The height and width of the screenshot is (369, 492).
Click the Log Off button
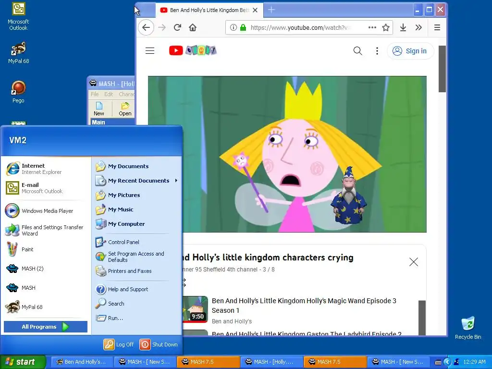point(119,344)
